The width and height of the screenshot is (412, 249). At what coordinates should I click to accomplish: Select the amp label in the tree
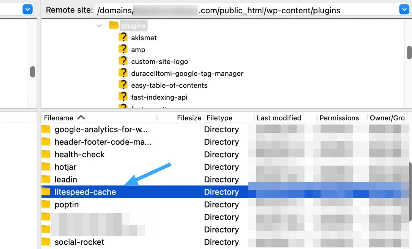pos(138,50)
